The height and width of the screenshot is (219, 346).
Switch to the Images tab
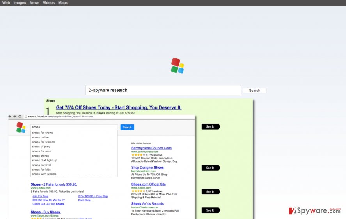pyautogui.click(x=20, y=3)
